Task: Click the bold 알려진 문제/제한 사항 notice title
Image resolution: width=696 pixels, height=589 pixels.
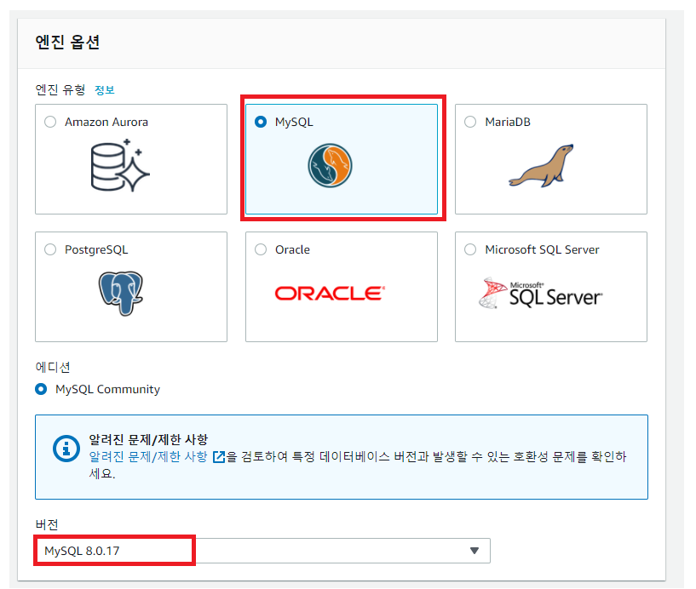Action: 148,439
